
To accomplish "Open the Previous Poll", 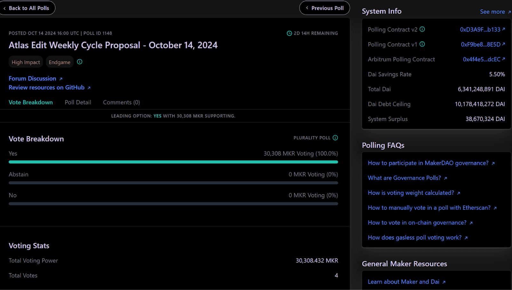I will [324, 8].
